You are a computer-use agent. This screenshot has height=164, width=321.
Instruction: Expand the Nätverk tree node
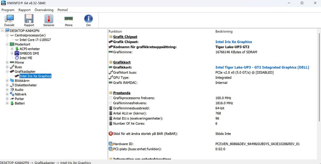[x=7, y=94]
